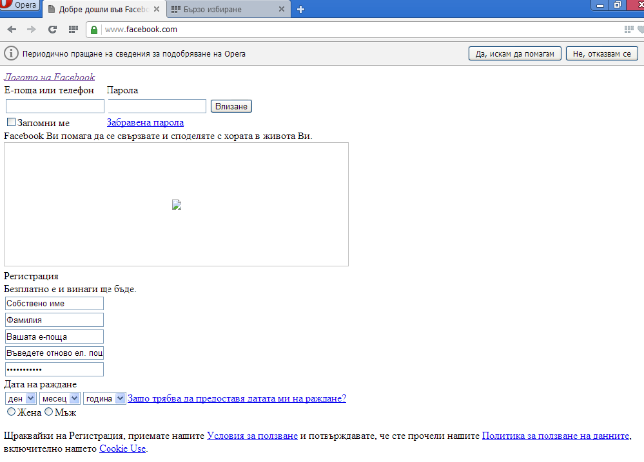Reload the Facebook page
This screenshot has width=644, height=462.
click(x=52, y=30)
